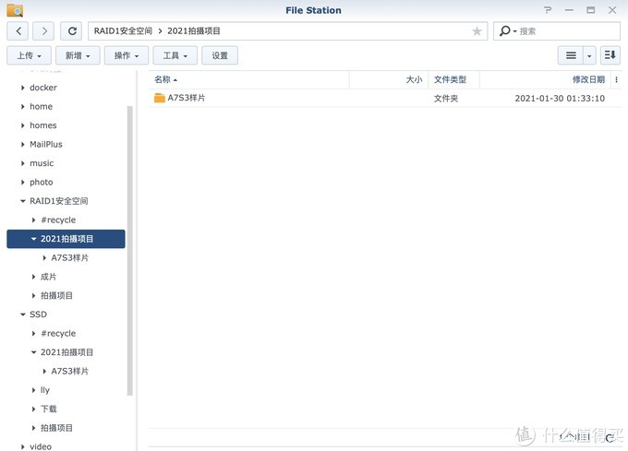Select the docker shared folder
The image size is (628, 451).
[43, 88]
